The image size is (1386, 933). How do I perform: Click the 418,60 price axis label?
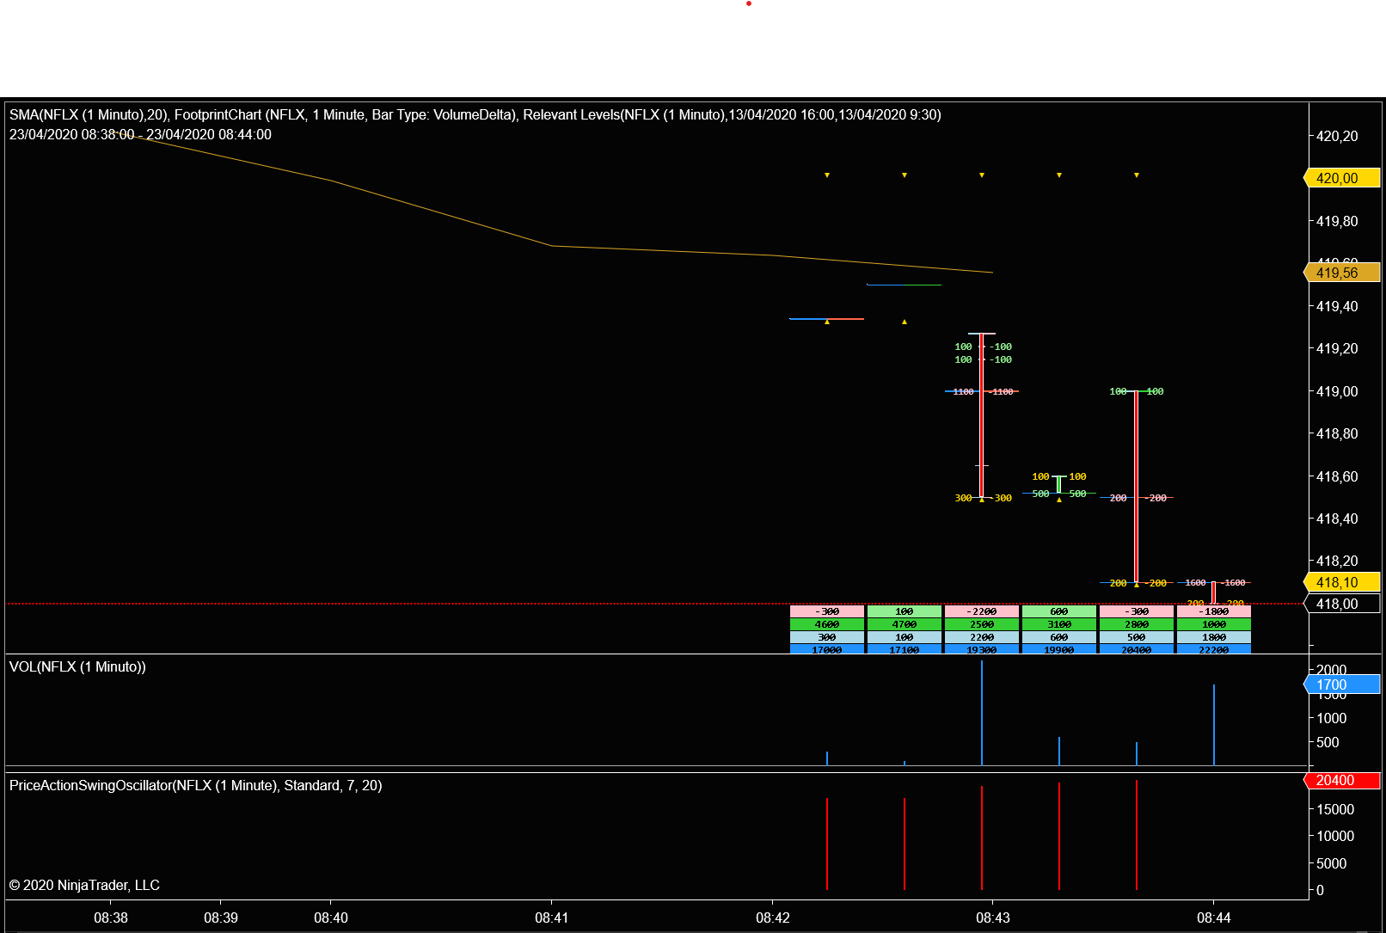(x=1337, y=476)
